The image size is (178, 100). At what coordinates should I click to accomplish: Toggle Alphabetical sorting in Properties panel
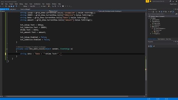pos(151,46)
